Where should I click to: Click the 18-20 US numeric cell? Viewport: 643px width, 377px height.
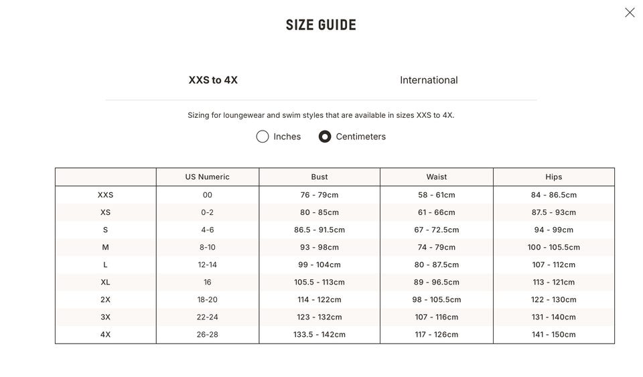click(208, 300)
